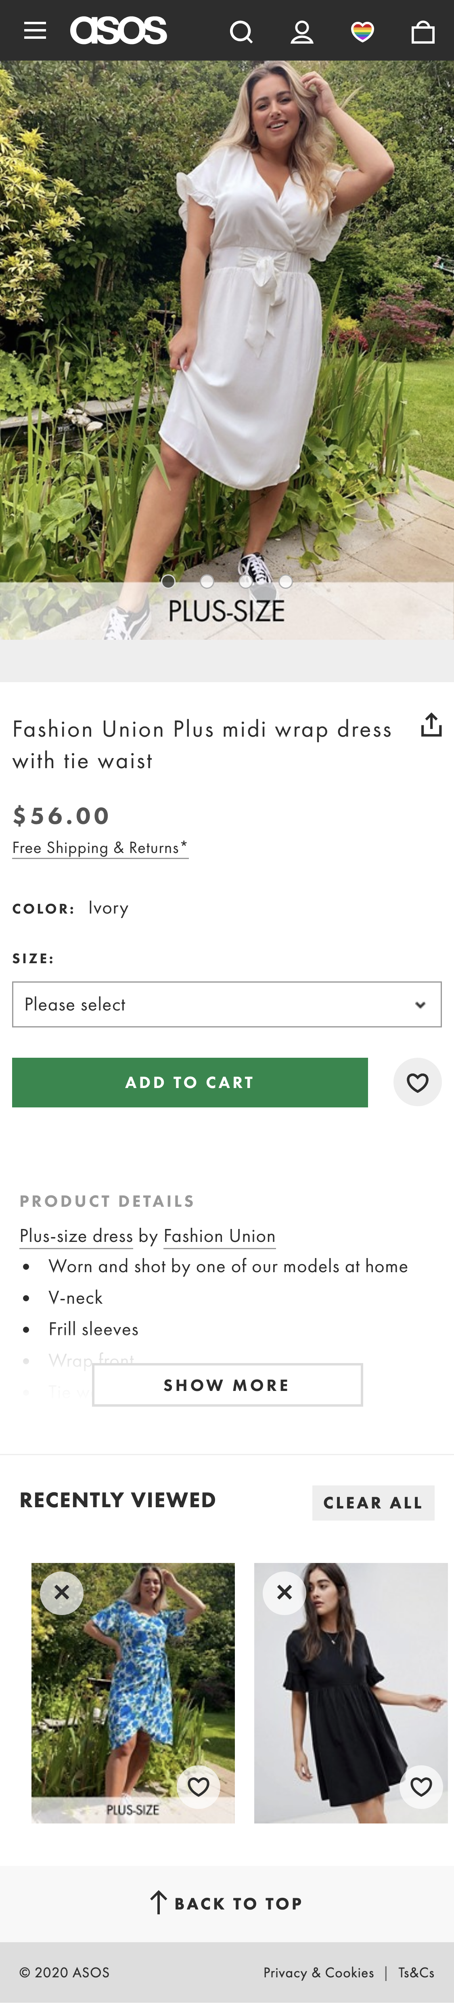Click the rainbow heart Pride icon
The image size is (454, 2004).
[362, 31]
